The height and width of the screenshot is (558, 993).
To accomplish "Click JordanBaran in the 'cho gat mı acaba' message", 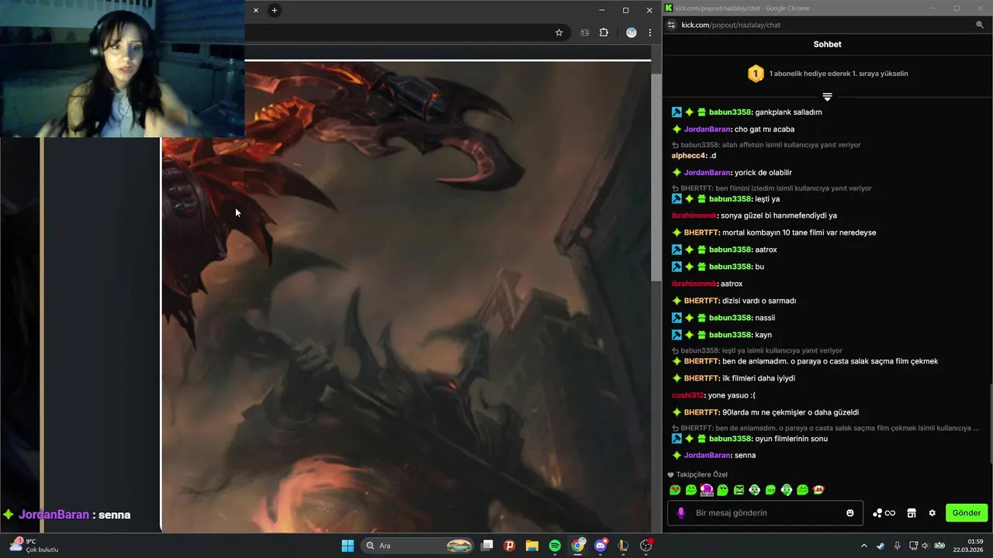I will coord(708,129).
